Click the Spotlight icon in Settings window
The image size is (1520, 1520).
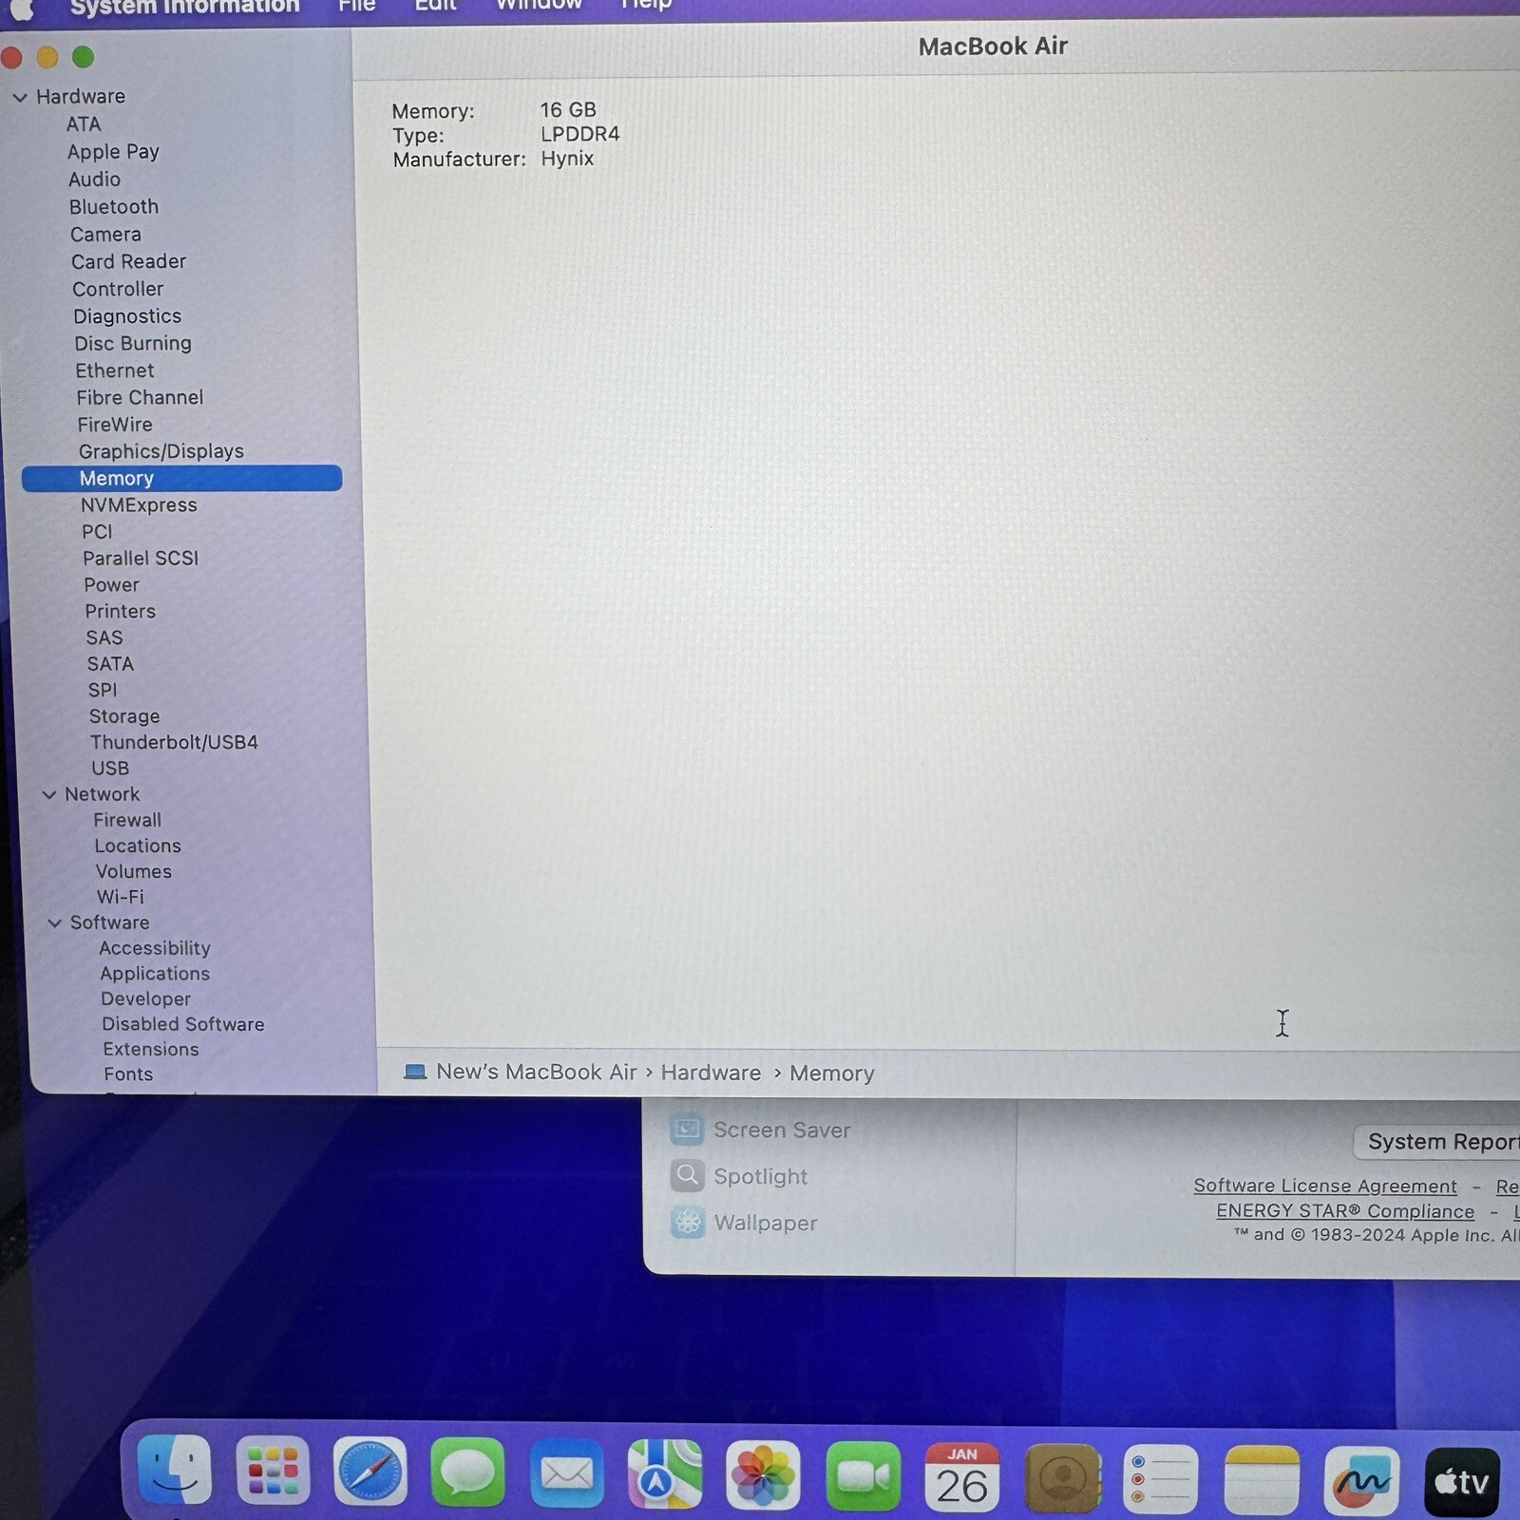coord(687,1175)
